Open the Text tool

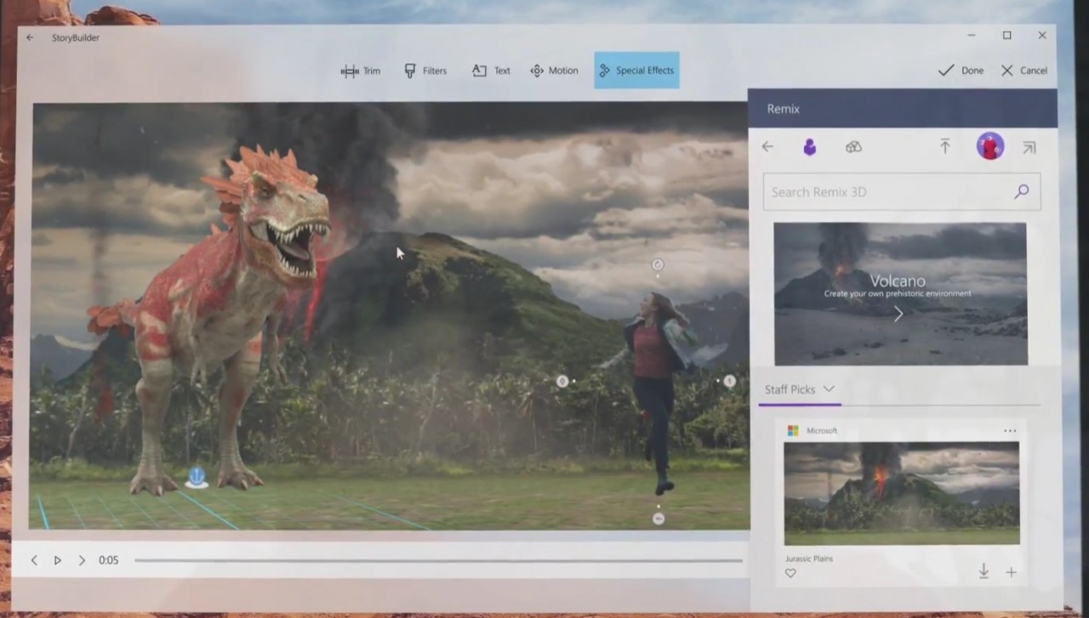click(x=491, y=71)
